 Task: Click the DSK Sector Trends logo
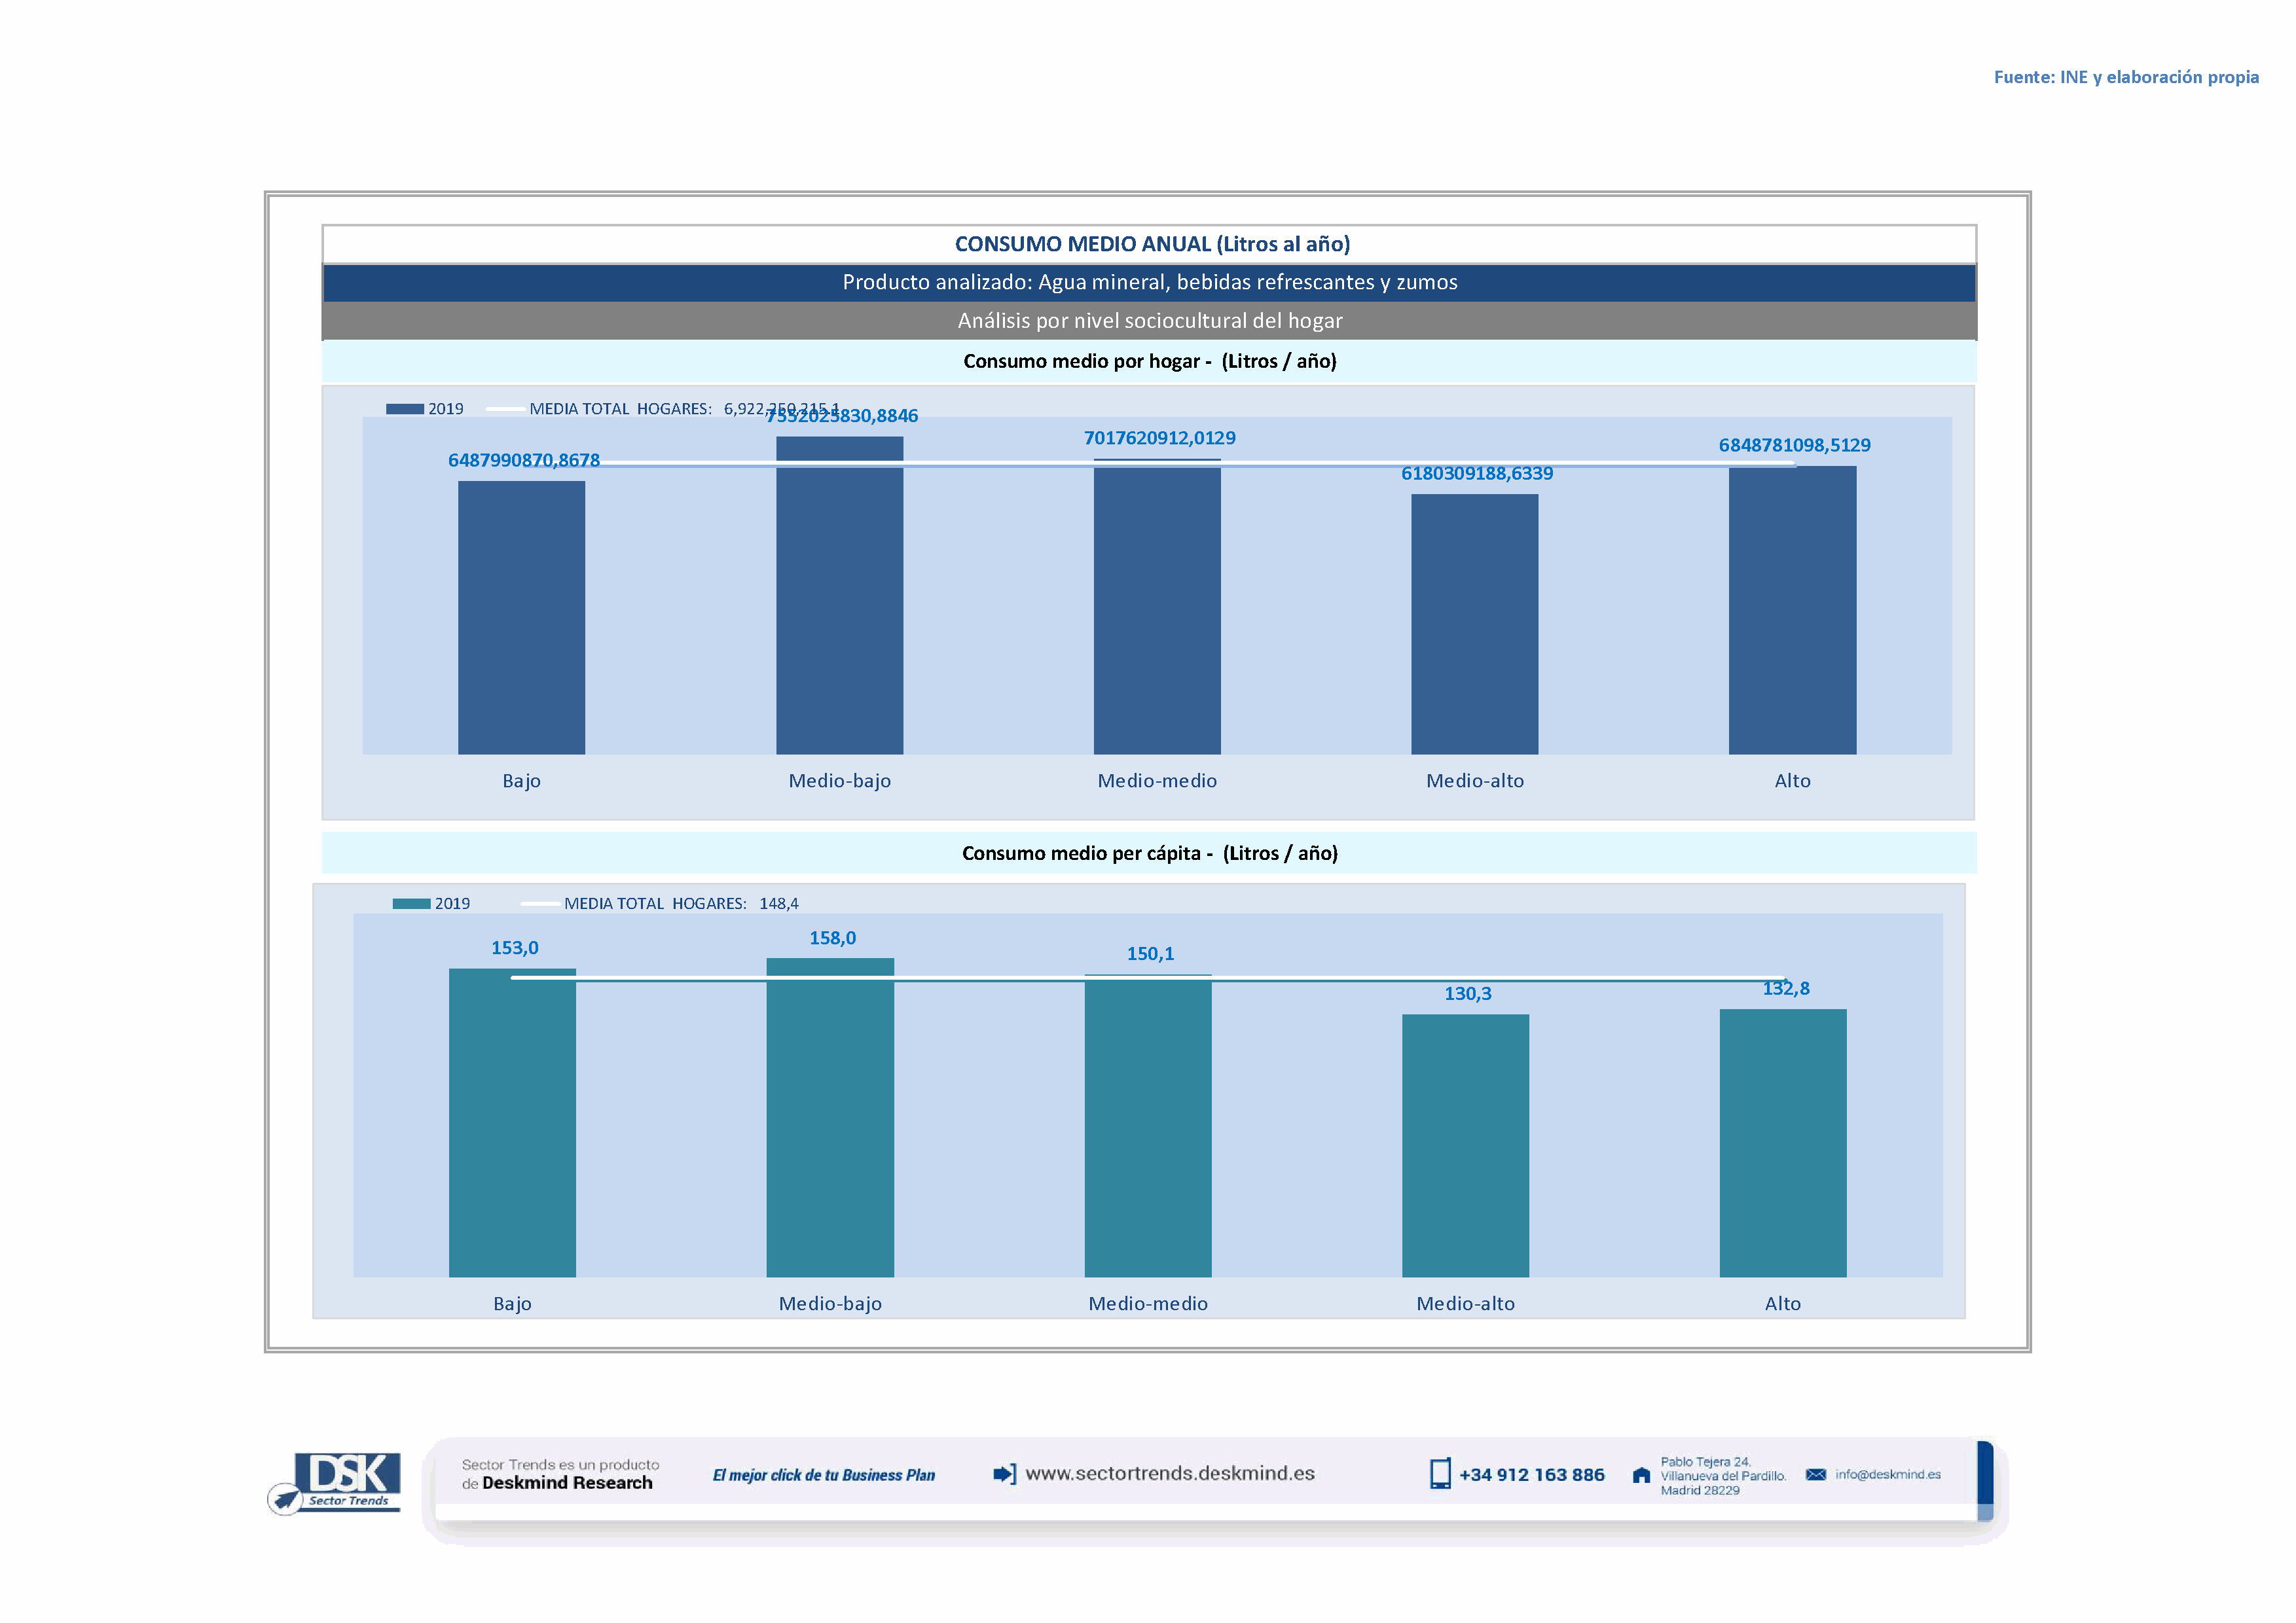point(336,1483)
